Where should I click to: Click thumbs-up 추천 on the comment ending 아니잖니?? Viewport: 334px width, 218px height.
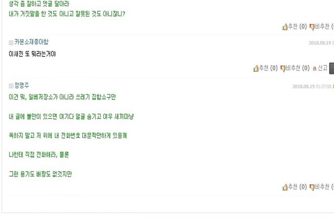(x=294, y=27)
